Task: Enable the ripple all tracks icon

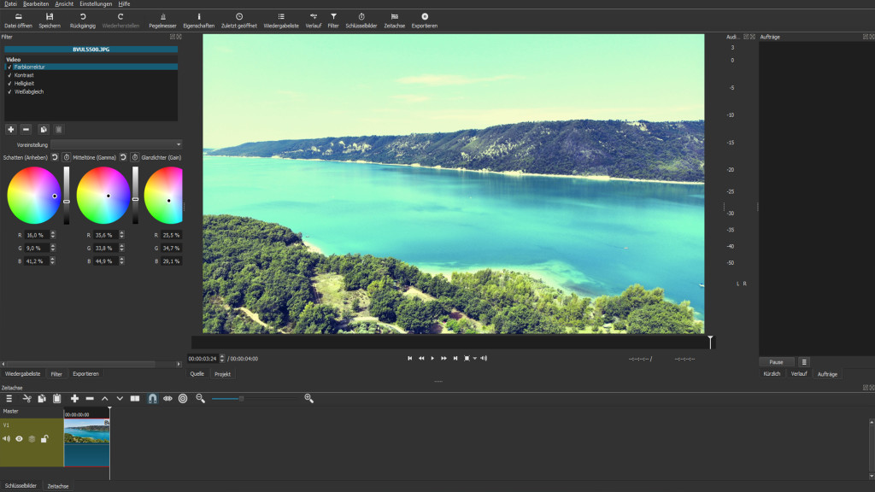Action: pyautogui.click(x=183, y=398)
